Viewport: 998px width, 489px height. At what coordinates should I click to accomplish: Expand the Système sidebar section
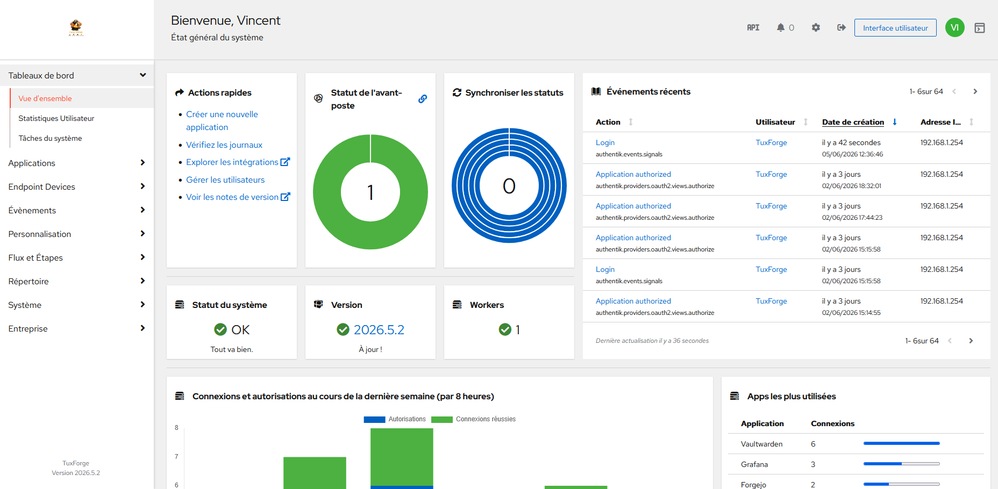click(x=77, y=305)
